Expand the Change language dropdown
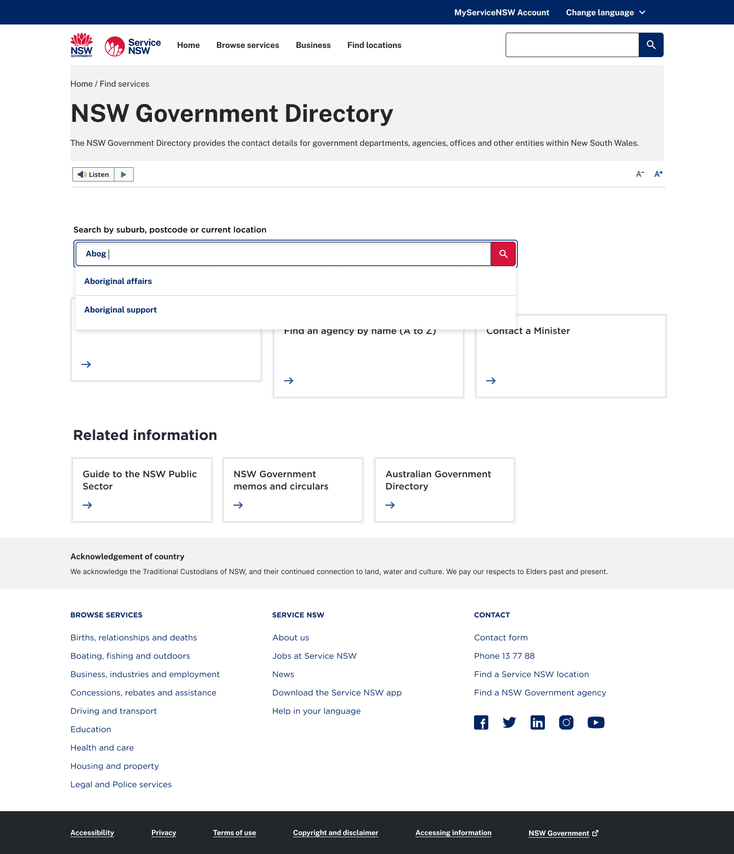The image size is (734, 854). (x=606, y=12)
